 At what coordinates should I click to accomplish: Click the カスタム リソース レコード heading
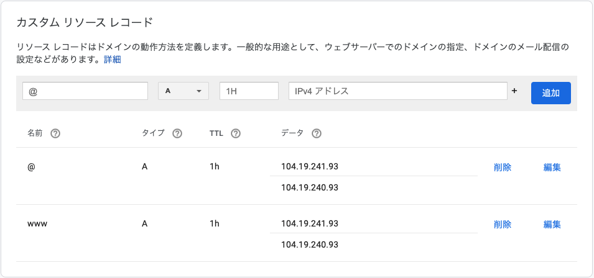point(84,23)
